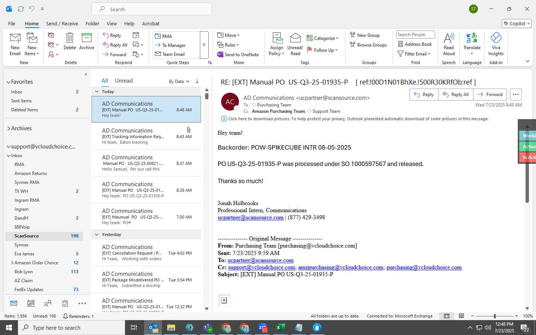Run the RMA quick step
The height and width of the screenshot is (335, 536).
pos(176,36)
